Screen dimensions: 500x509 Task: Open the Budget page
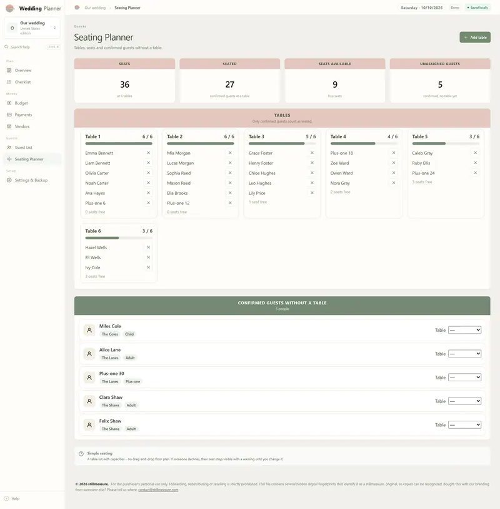coord(32,103)
